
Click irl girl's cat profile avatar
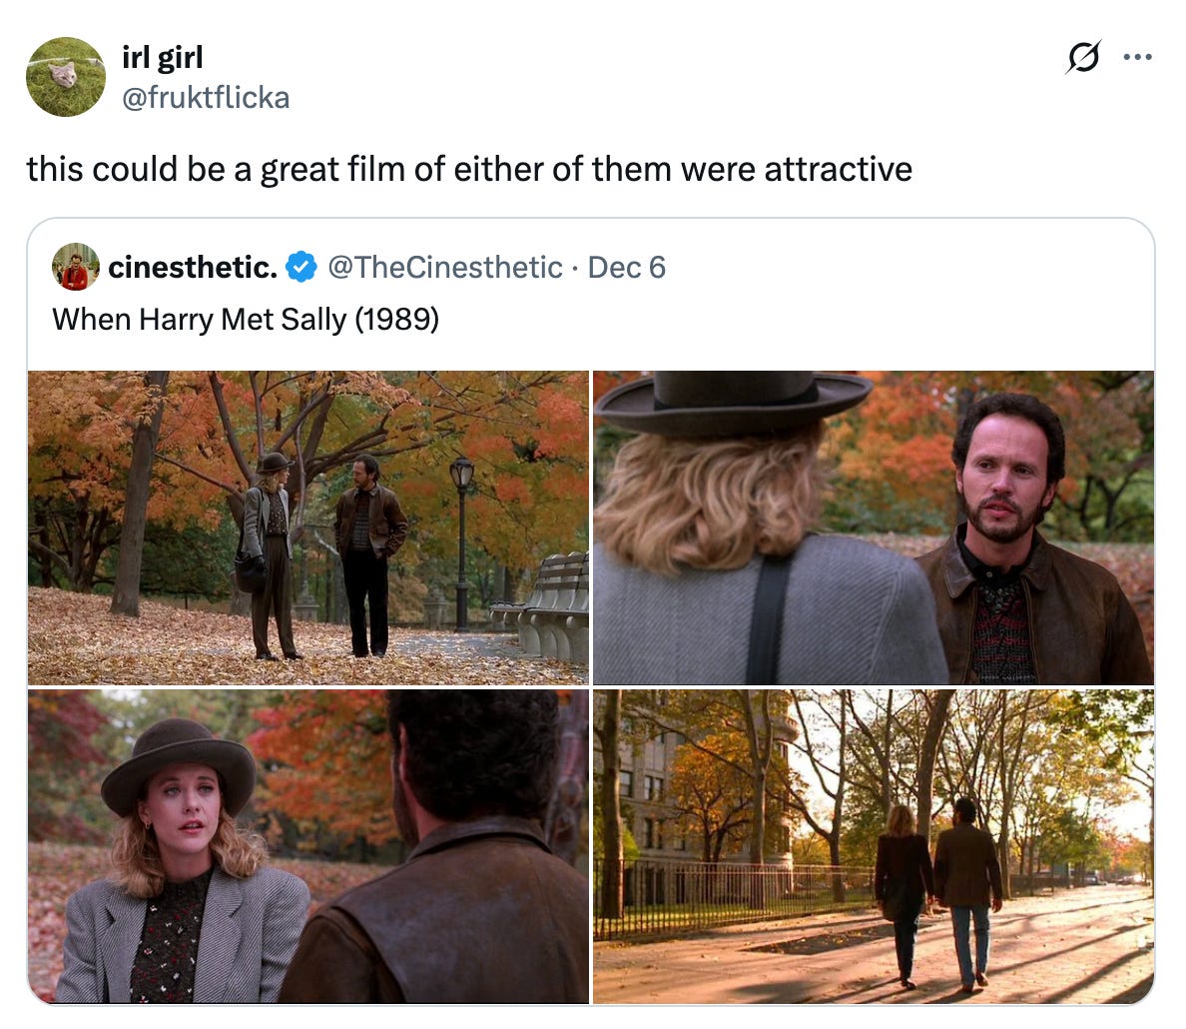66,77
